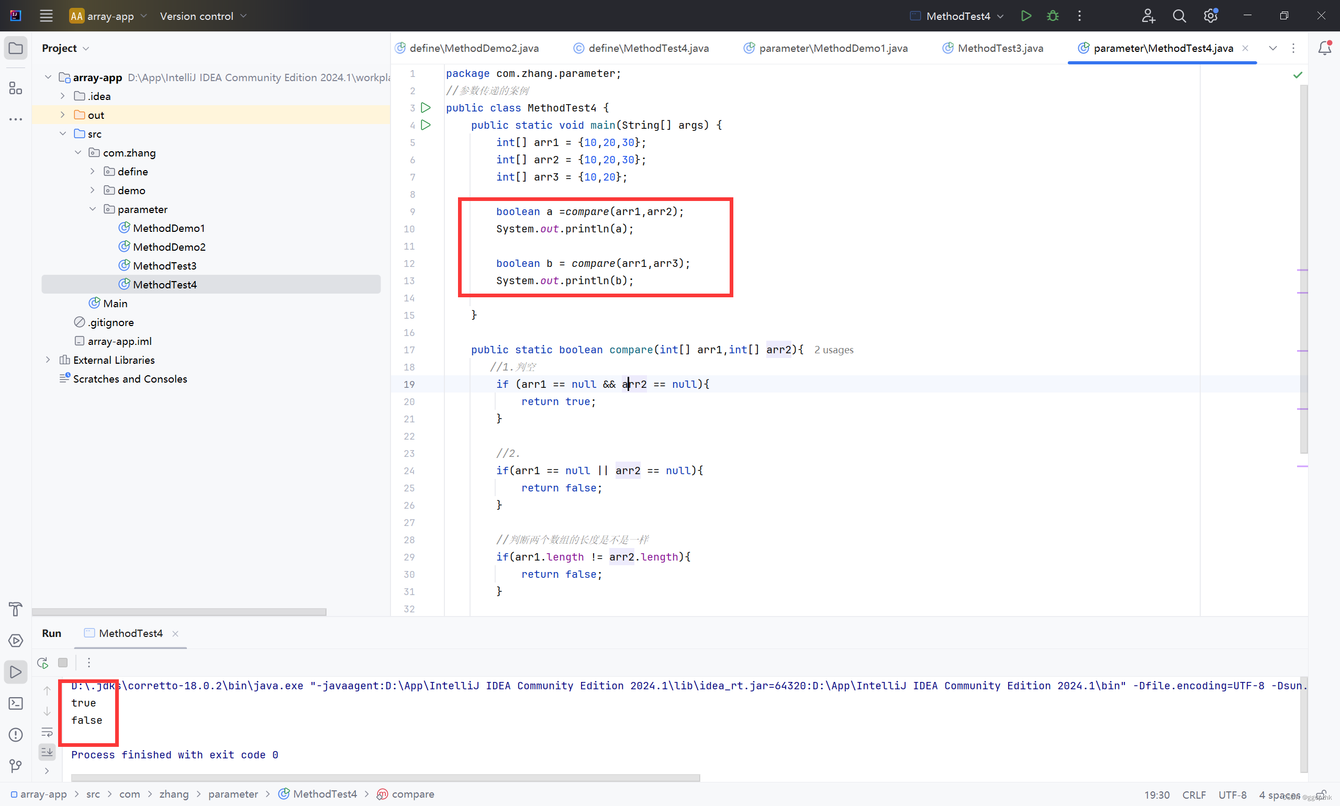
Task: Click the inspections green checkmark widget
Action: point(1298,75)
